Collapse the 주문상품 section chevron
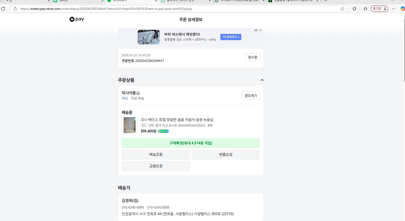The width and height of the screenshot is (405, 221). coord(262,80)
